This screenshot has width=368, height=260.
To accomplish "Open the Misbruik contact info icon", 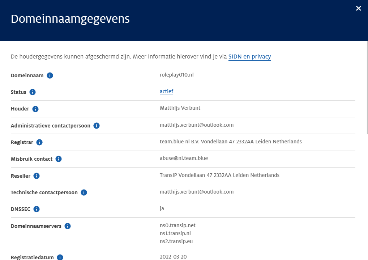I will [59, 159].
